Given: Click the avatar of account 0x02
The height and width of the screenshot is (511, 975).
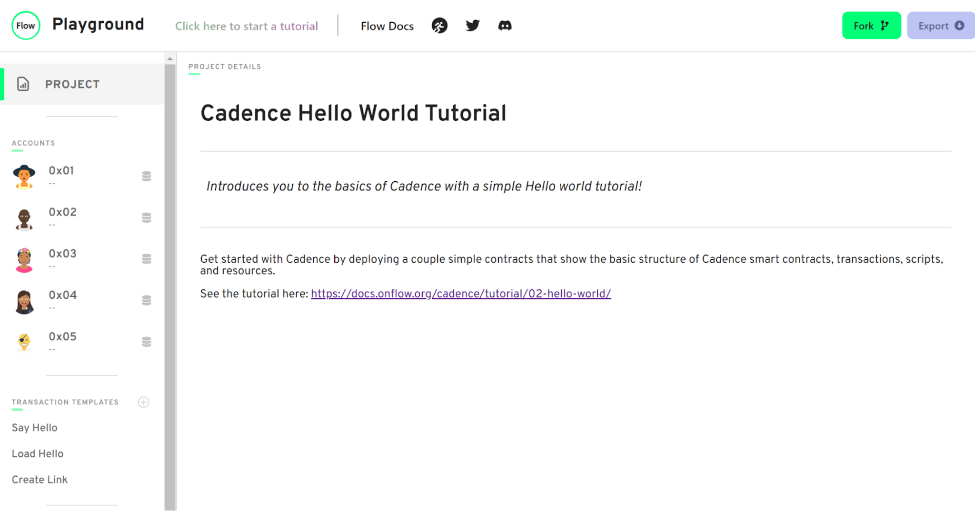Looking at the screenshot, I should click(x=24, y=218).
